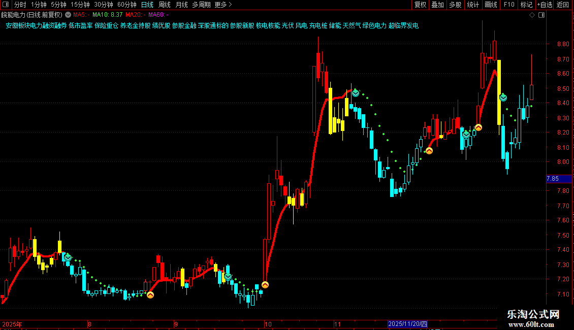Screen dimensions: 574x330
Task: Click the 标记 mark button
Action: pyautogui.click(x=526, y=5)
